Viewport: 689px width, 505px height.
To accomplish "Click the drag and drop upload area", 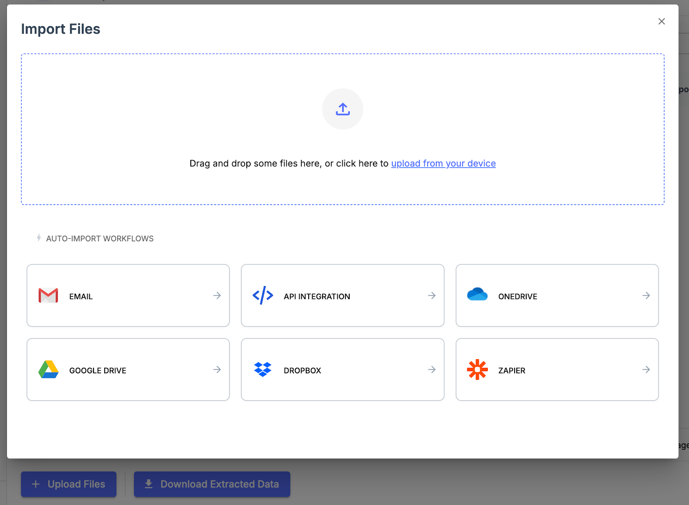I will (342, 129).
